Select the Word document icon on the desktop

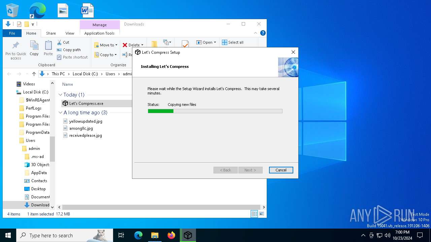pyautogui.click(x=87, y=10)
